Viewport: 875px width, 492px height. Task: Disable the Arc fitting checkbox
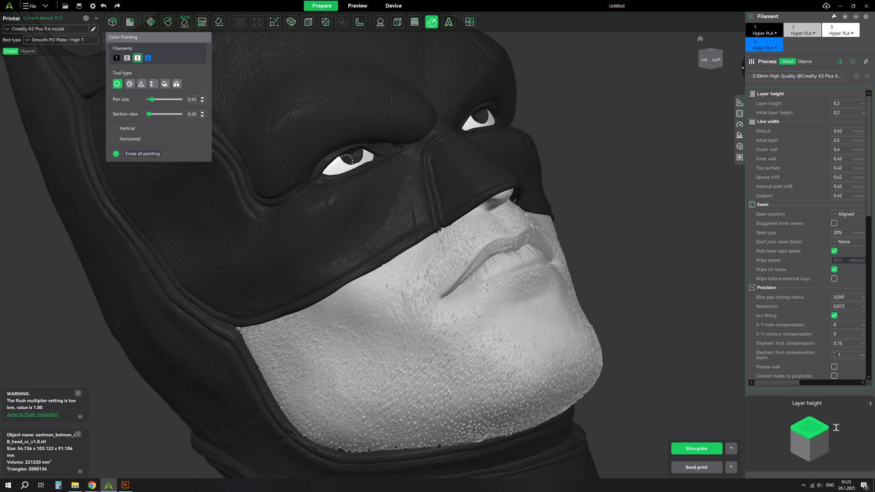(834, 315)
